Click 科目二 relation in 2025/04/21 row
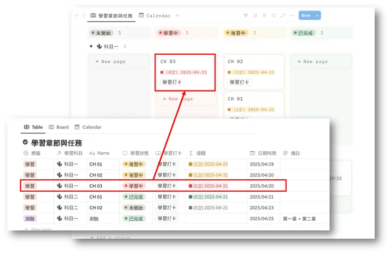The height and width of the screenshot is (254, 390). coord(67,197)
